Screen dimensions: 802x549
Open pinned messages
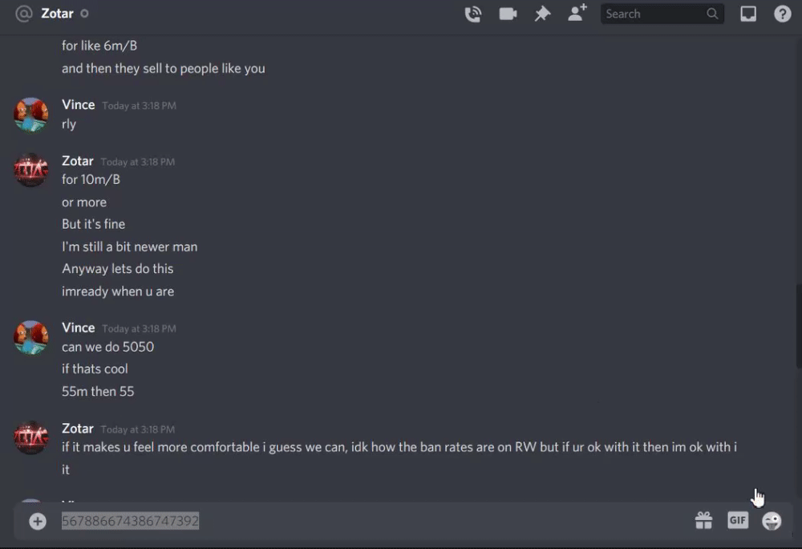tap(542, 14)
